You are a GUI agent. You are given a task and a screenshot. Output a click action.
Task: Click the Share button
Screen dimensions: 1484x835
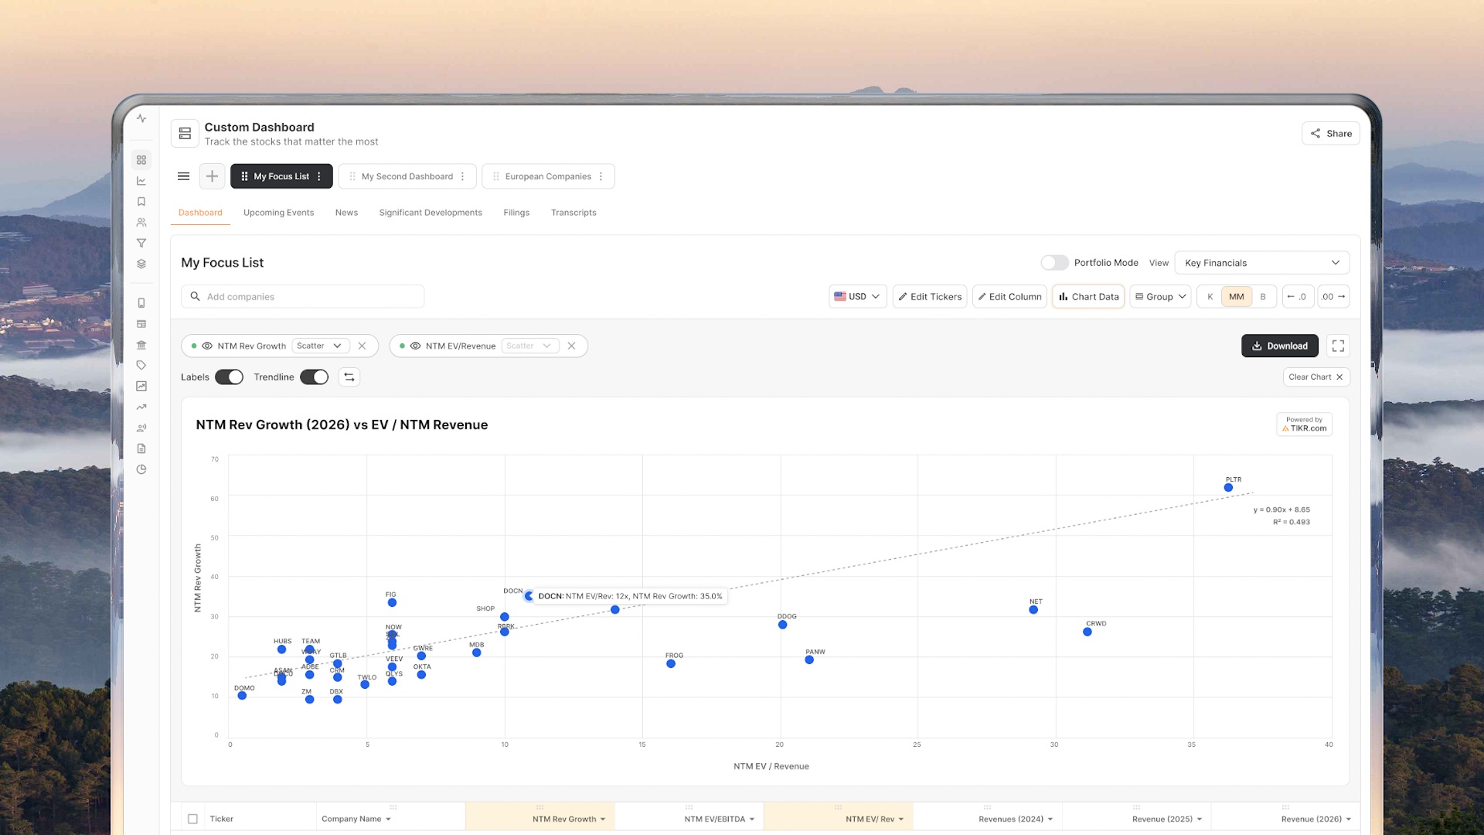1331,134
